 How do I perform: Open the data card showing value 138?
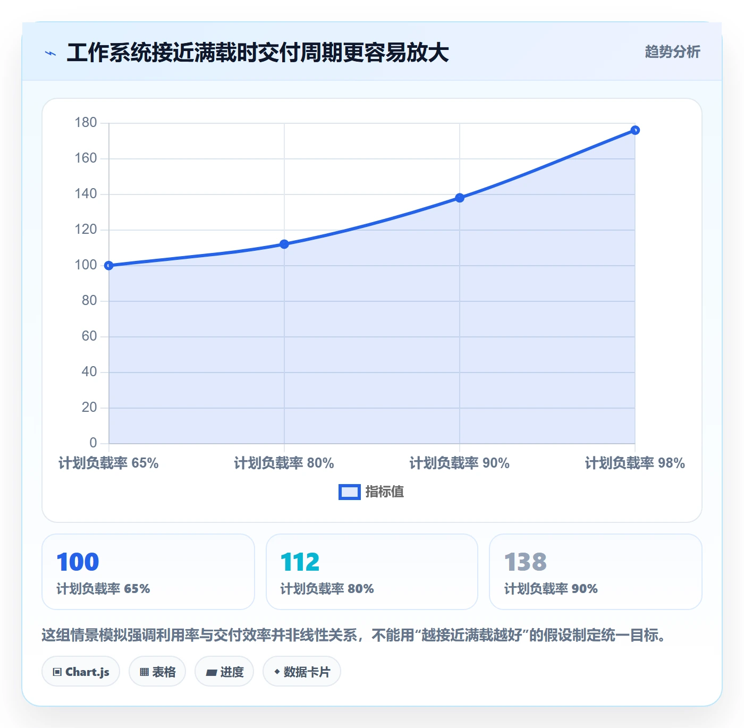[x=596, y=572]
